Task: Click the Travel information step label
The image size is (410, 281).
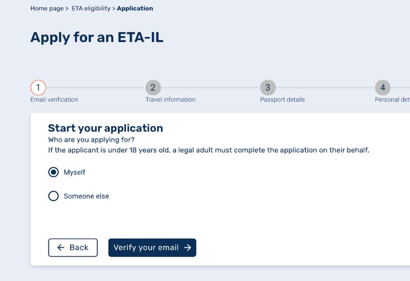Action: coord(171,100)
